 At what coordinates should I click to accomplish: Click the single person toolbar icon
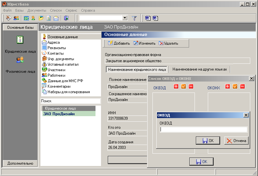click(x=33, y=18)
